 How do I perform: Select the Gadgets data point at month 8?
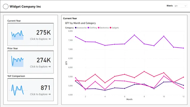click(x=144, y=72)
